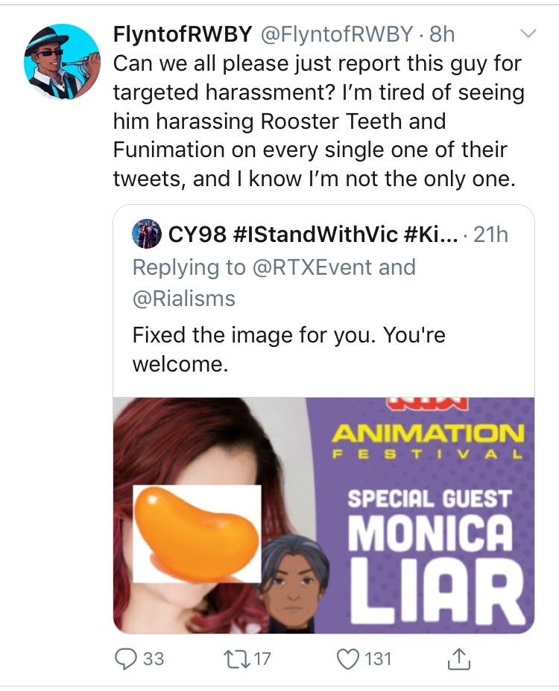Image resolution: width=559 pixels, height=691 pixels.
Task: Like the tweet with the heart icon
Action: (348, 658)
